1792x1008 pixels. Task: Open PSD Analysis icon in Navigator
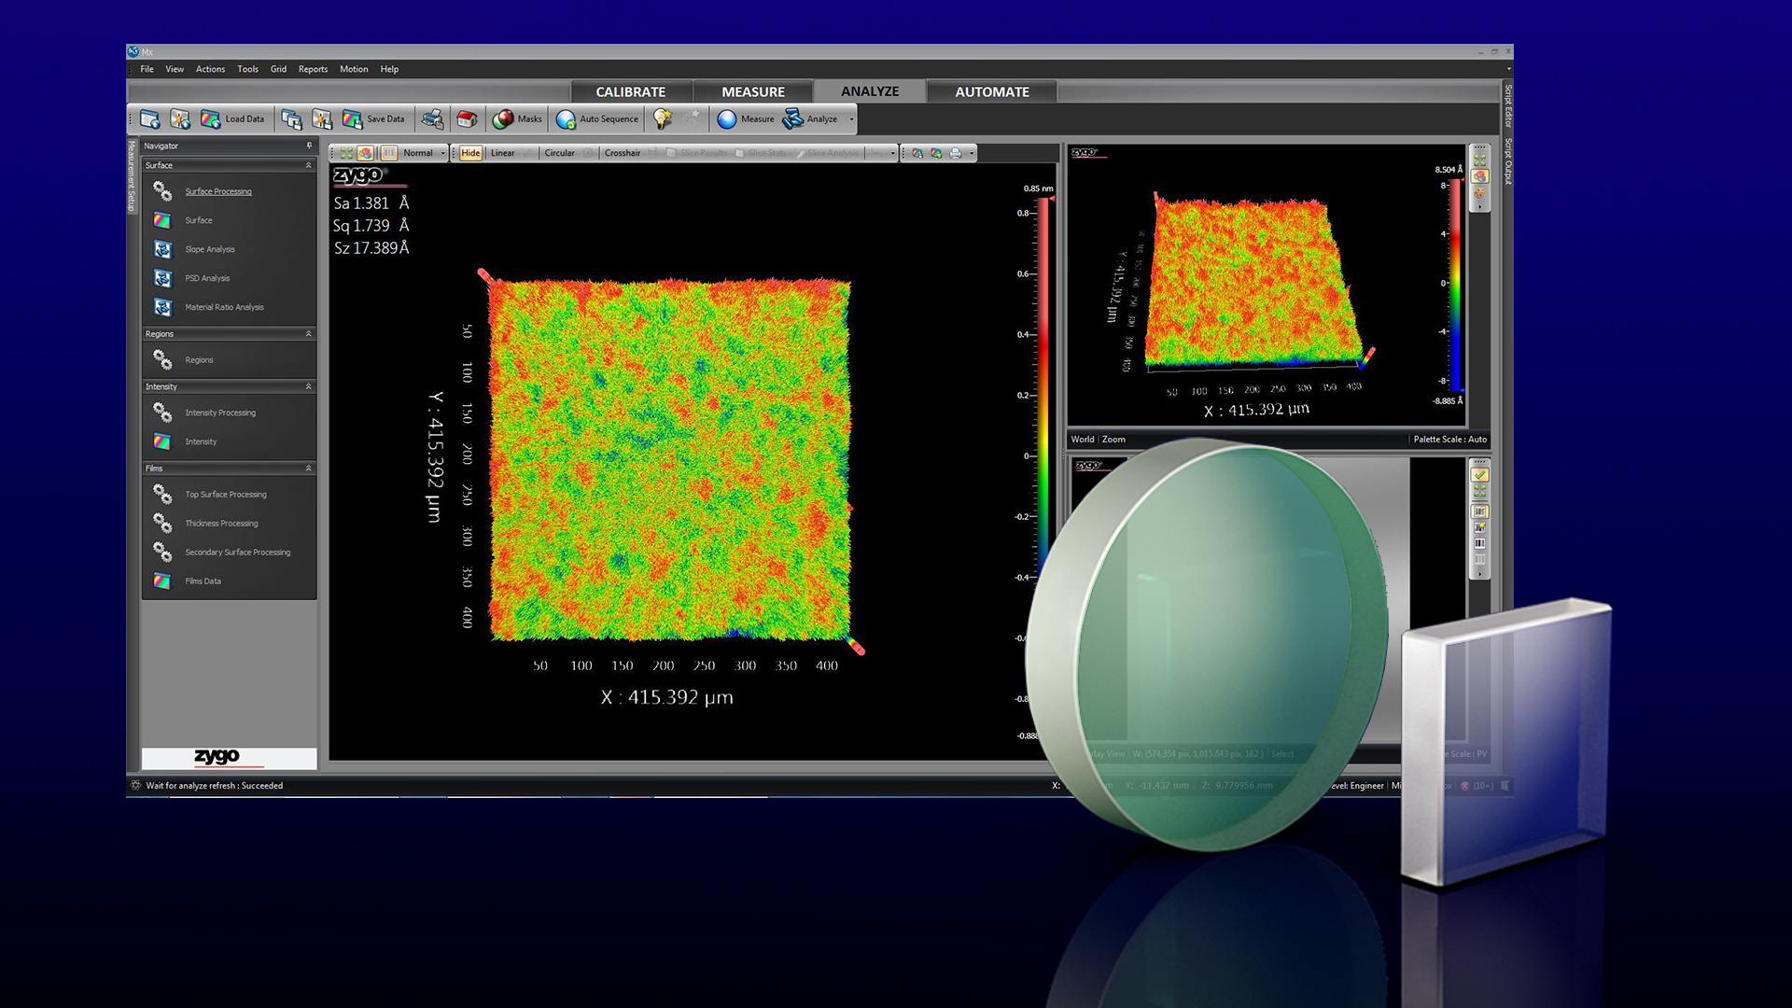[x=162, y=278]
